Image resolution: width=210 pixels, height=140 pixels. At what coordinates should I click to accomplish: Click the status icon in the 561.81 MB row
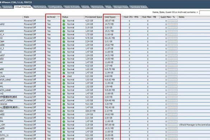64,38
